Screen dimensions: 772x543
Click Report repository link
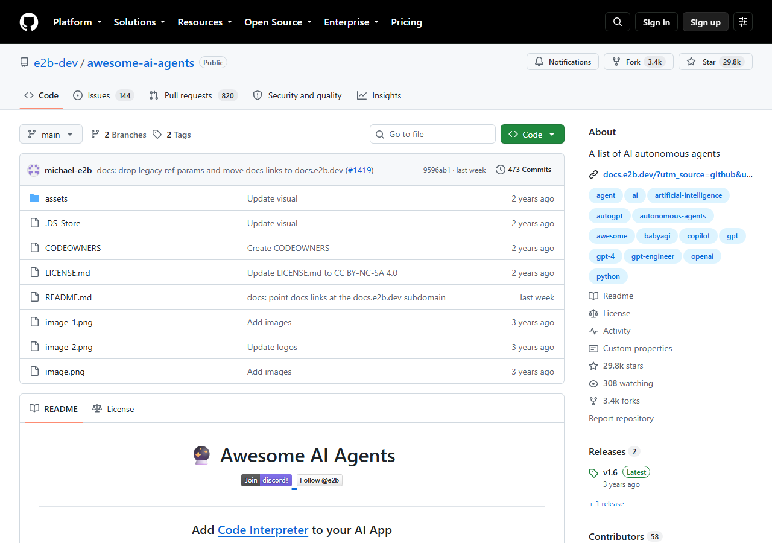(621, 418)
